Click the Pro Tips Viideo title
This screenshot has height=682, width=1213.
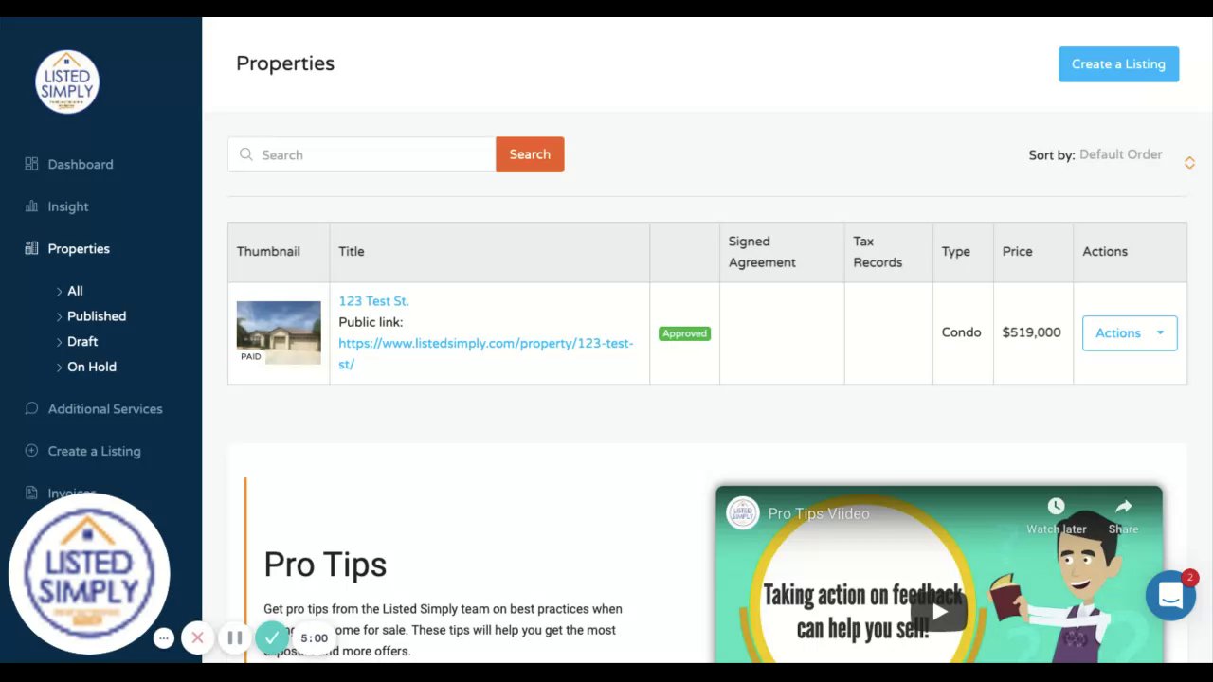(x=818, y=513)
